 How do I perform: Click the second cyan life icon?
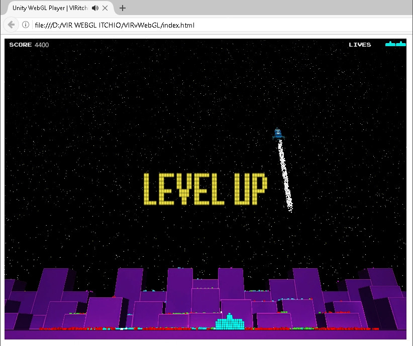(x=401, y=44)
